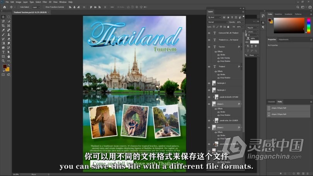Image resolution: width=313 pixels, height=176 pixels.
Task: Switch to the Channels tab
Action: click(271, 102)
